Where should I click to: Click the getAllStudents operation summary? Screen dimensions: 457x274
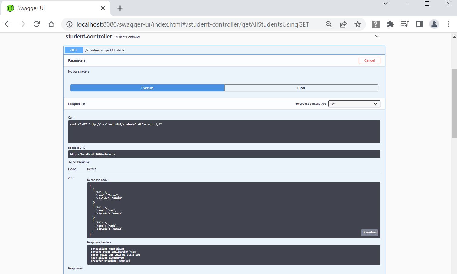(x=115, y=50)
